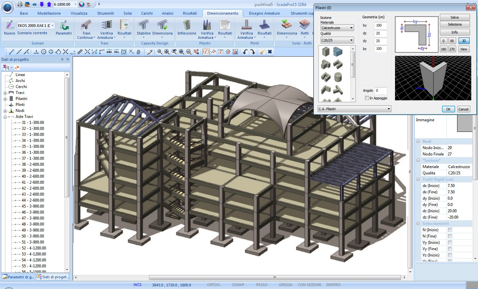Toggle the Vy (Fine) release checkbox
Viewport: 478px width, 289px height.
(x=450, y=249)
